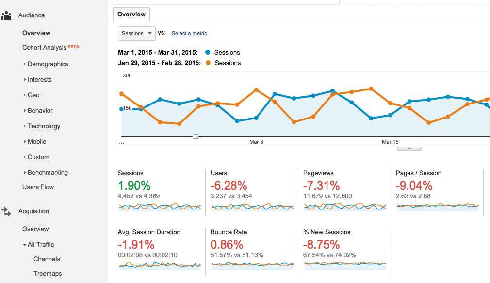Open the Users Flow report
490x283 pixels.
[x=38, y=187]
